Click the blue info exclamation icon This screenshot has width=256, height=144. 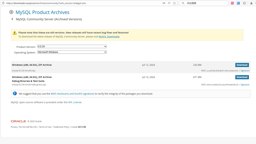coord(15,93)
